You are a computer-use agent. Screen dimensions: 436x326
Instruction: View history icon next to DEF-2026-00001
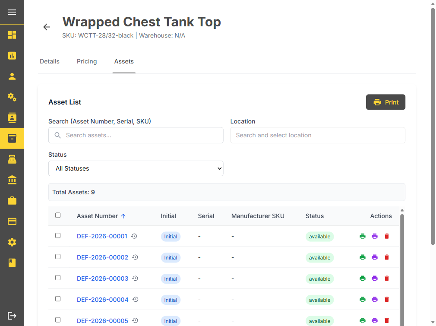coord(134,236)
